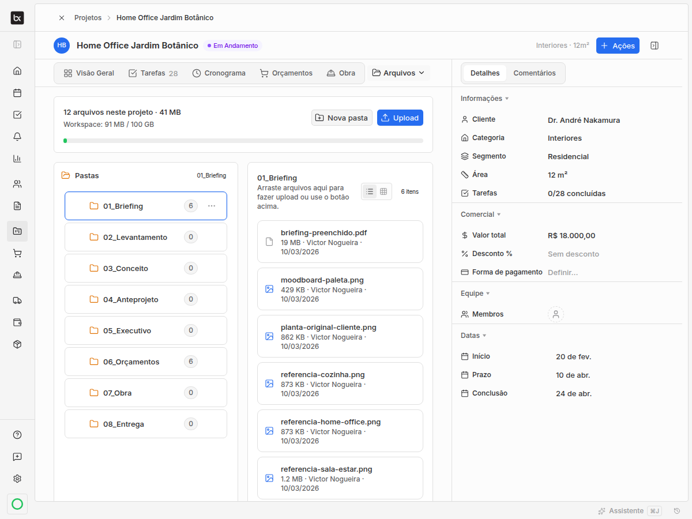Select the 05_Executivo folder

(146, 330)
